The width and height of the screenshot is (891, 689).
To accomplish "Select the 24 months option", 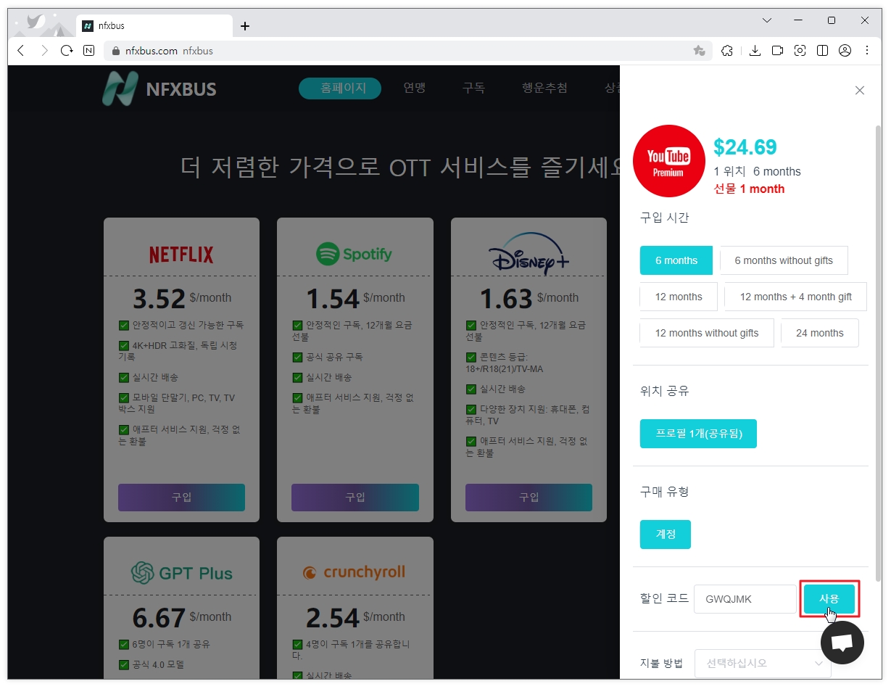I will click(x=820, y=333).
